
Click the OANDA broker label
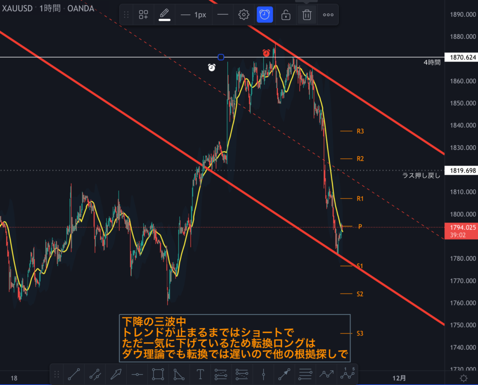[x=80, y=8]
